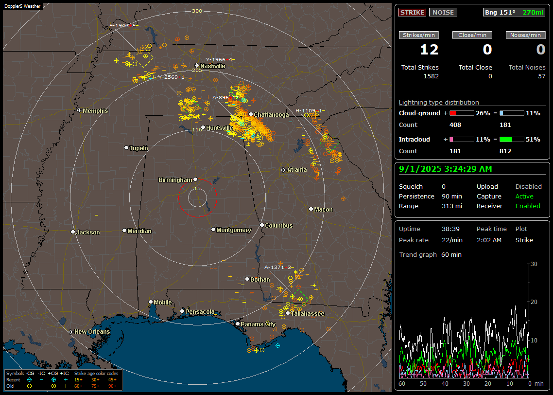Click the Plot setting value Strike

pos(524,240)
